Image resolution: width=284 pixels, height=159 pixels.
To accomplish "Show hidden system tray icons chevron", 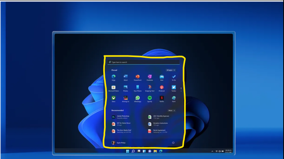I will click(x=212, y=151).
